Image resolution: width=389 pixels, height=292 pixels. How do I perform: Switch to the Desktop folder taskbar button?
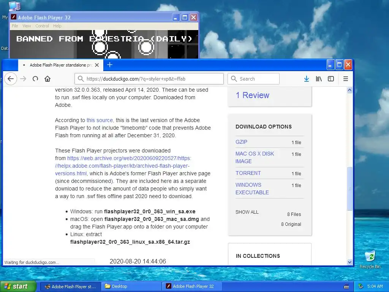click(x=131, y=287)
